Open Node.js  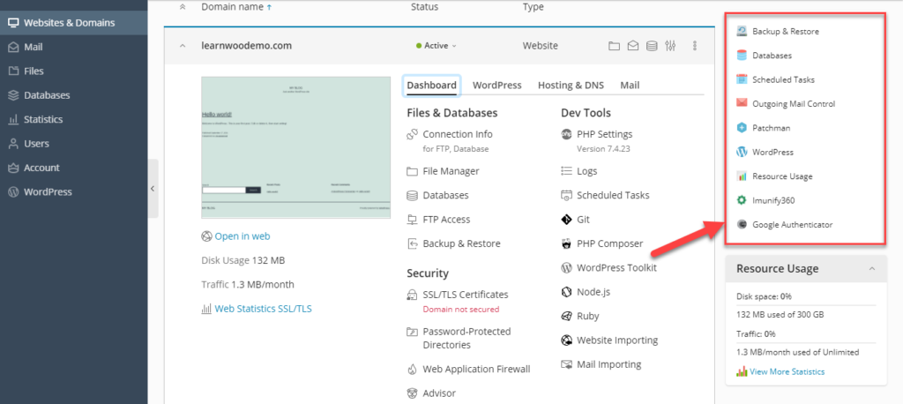click(593, 292)
